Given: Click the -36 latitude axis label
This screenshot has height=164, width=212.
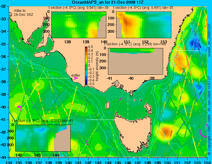Looking at the screenshot, I should click(x=3, y=57).
